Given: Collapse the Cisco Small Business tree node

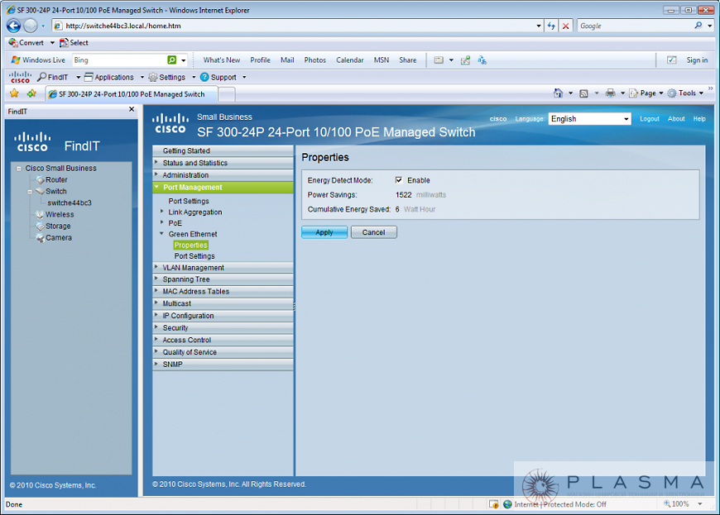Looking at the screenshot, I should 19,169.
